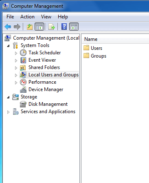Screen dimensions: 149x183
Task: Click the System Tools wrench icon
Action: point(15,45)
